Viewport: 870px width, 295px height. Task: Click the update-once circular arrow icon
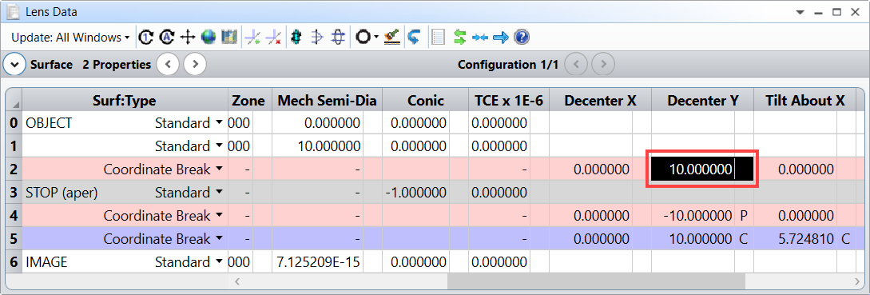[145, 38]
